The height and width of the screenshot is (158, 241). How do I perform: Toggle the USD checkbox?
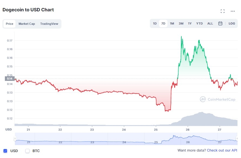tap(5, 151)
